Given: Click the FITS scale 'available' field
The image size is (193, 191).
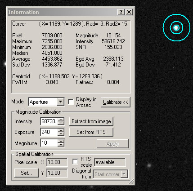Looking at the screenshot, I should [110, 162].
